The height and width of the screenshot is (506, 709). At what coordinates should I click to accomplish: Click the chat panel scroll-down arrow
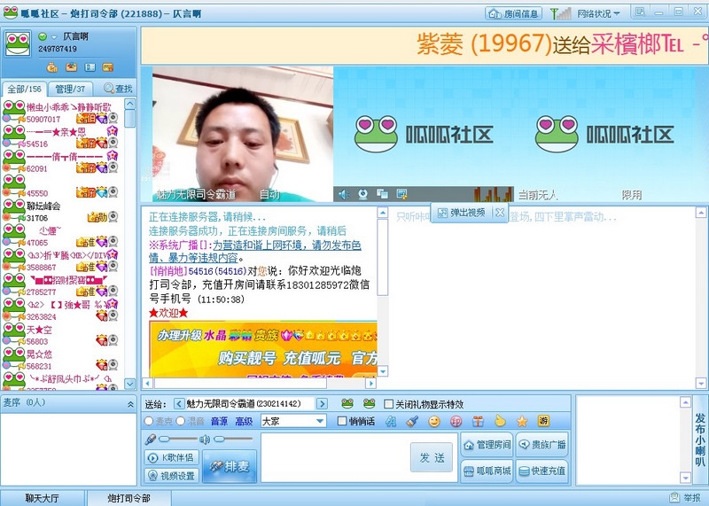[383, 371]
